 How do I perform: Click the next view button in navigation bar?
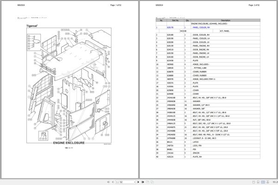coord(152,182)
